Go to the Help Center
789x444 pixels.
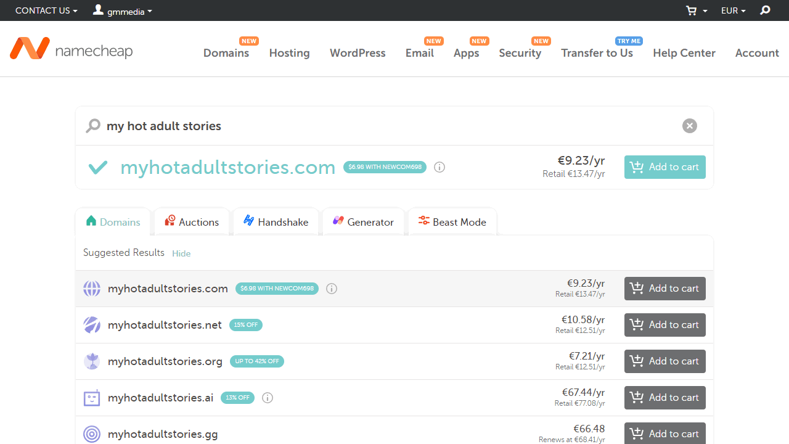(x=684, y=53)
